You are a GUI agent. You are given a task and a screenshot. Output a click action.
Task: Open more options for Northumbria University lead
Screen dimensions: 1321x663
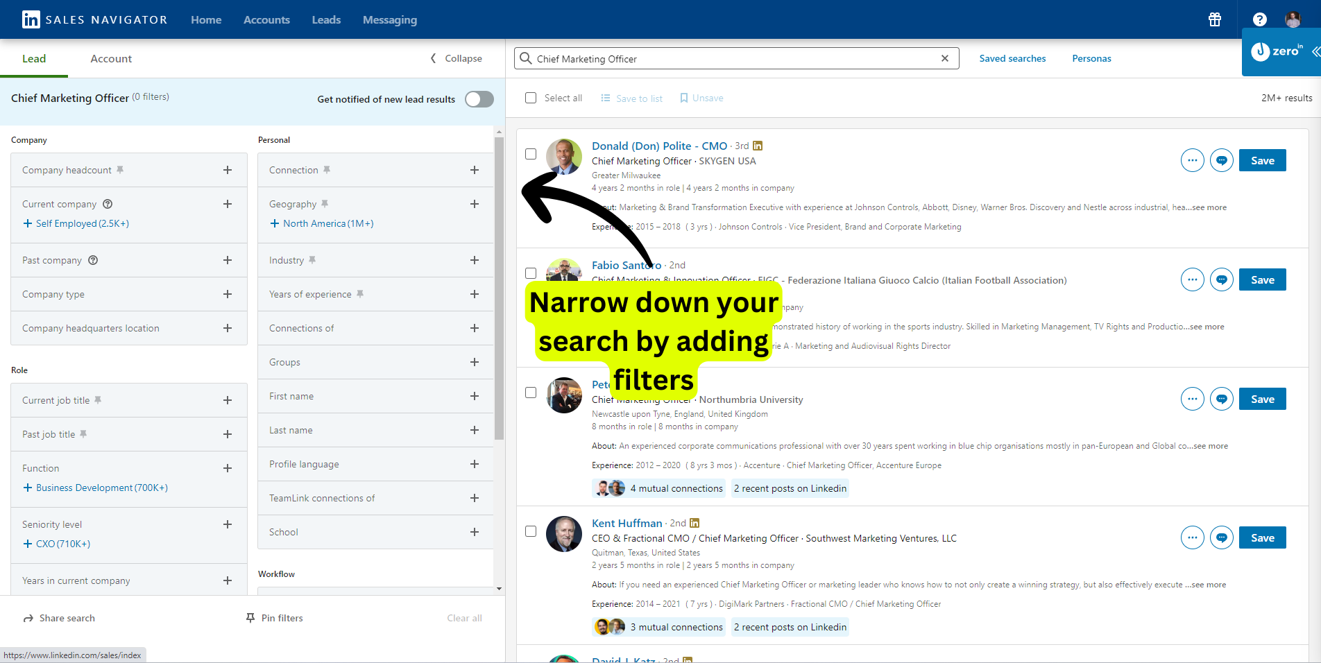click(1192, 399)
